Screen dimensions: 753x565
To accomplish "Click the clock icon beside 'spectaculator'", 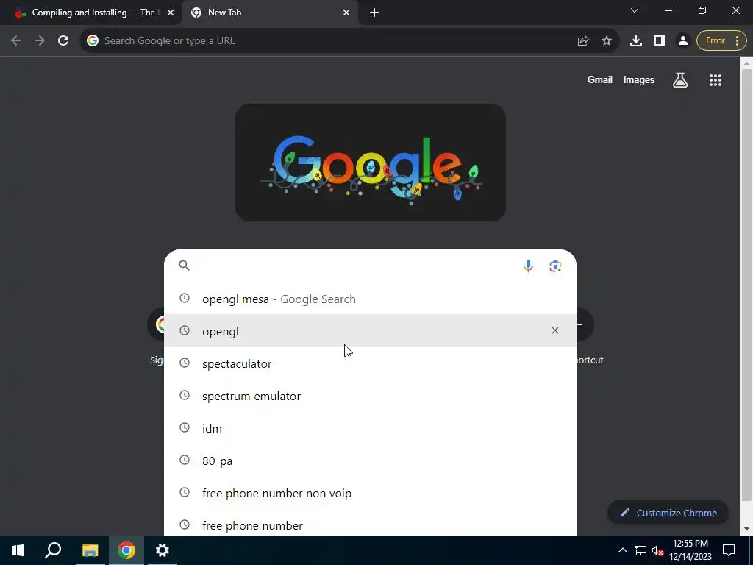I will tap(185, 363).
